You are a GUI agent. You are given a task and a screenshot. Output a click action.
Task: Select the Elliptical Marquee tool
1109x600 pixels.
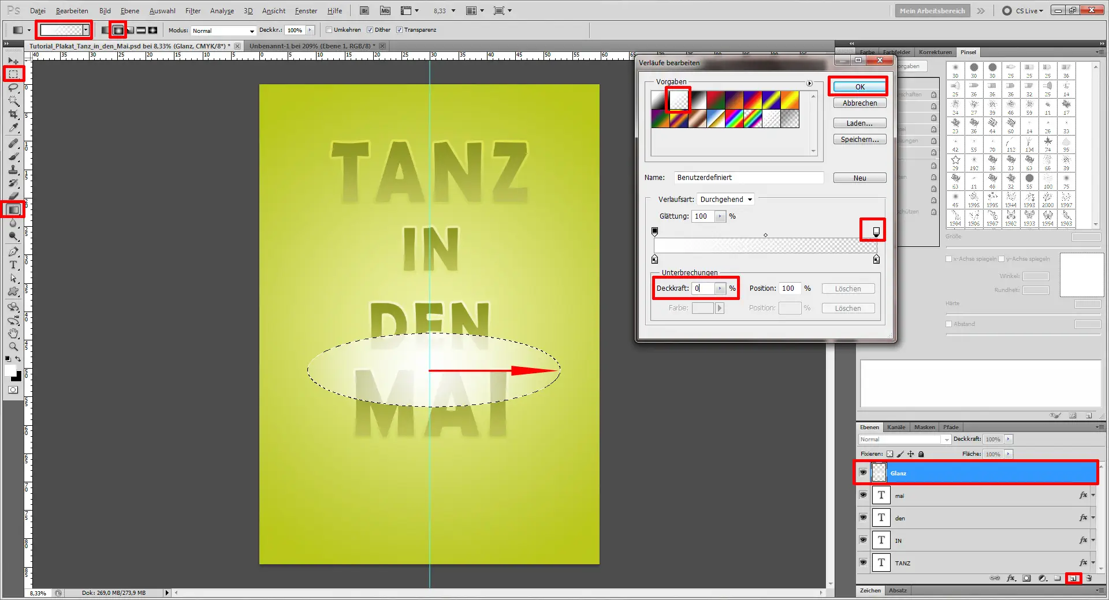point(14,74)
